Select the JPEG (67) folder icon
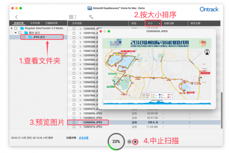The image size is (229, 153). tap(30, 37)
